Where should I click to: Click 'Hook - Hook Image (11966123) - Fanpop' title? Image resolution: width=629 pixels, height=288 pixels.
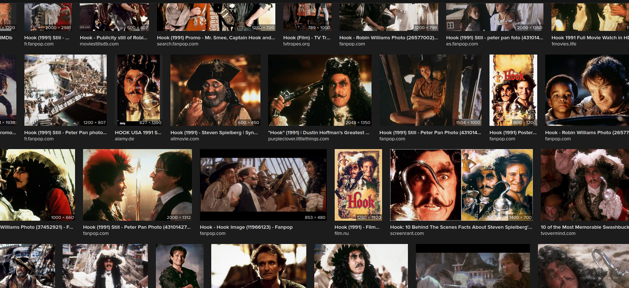(x=246, y=227)
